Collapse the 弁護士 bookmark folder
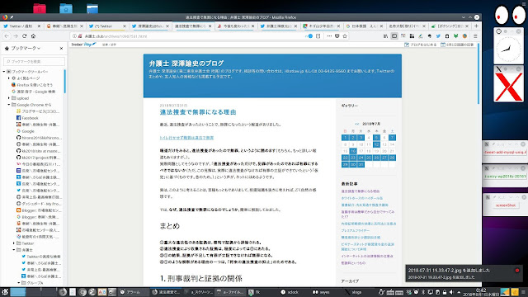This screenshot has height=297, width=528. 14,250
